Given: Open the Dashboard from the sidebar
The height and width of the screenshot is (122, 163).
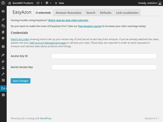Looking at the screenshot, I should pyautogui.click(x=3, y=12).
